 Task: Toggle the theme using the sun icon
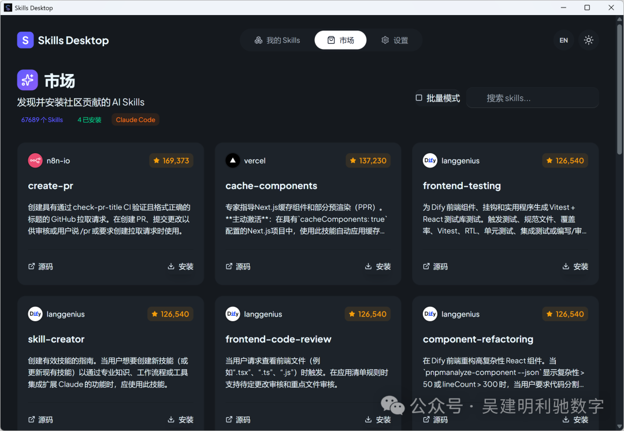[588, 40]
